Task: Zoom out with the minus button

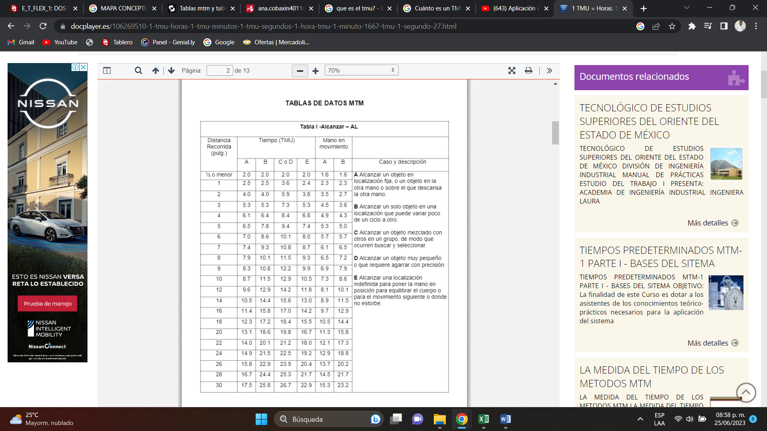Action: (300, 71)
